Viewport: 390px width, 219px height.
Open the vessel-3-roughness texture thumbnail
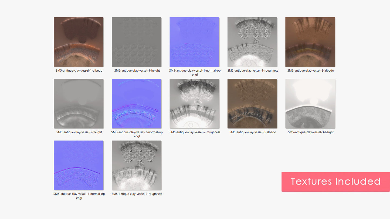tap(137, 165)
